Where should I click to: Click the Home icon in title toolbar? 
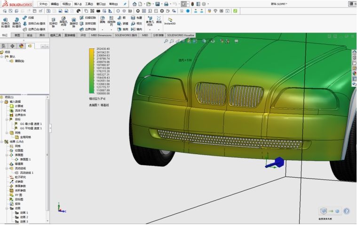135,4
